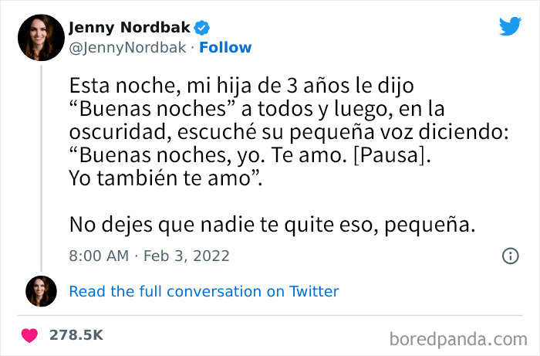Click the sentence "No dejes que nadie"
This screenshot has width=540, height=356.
271,225
